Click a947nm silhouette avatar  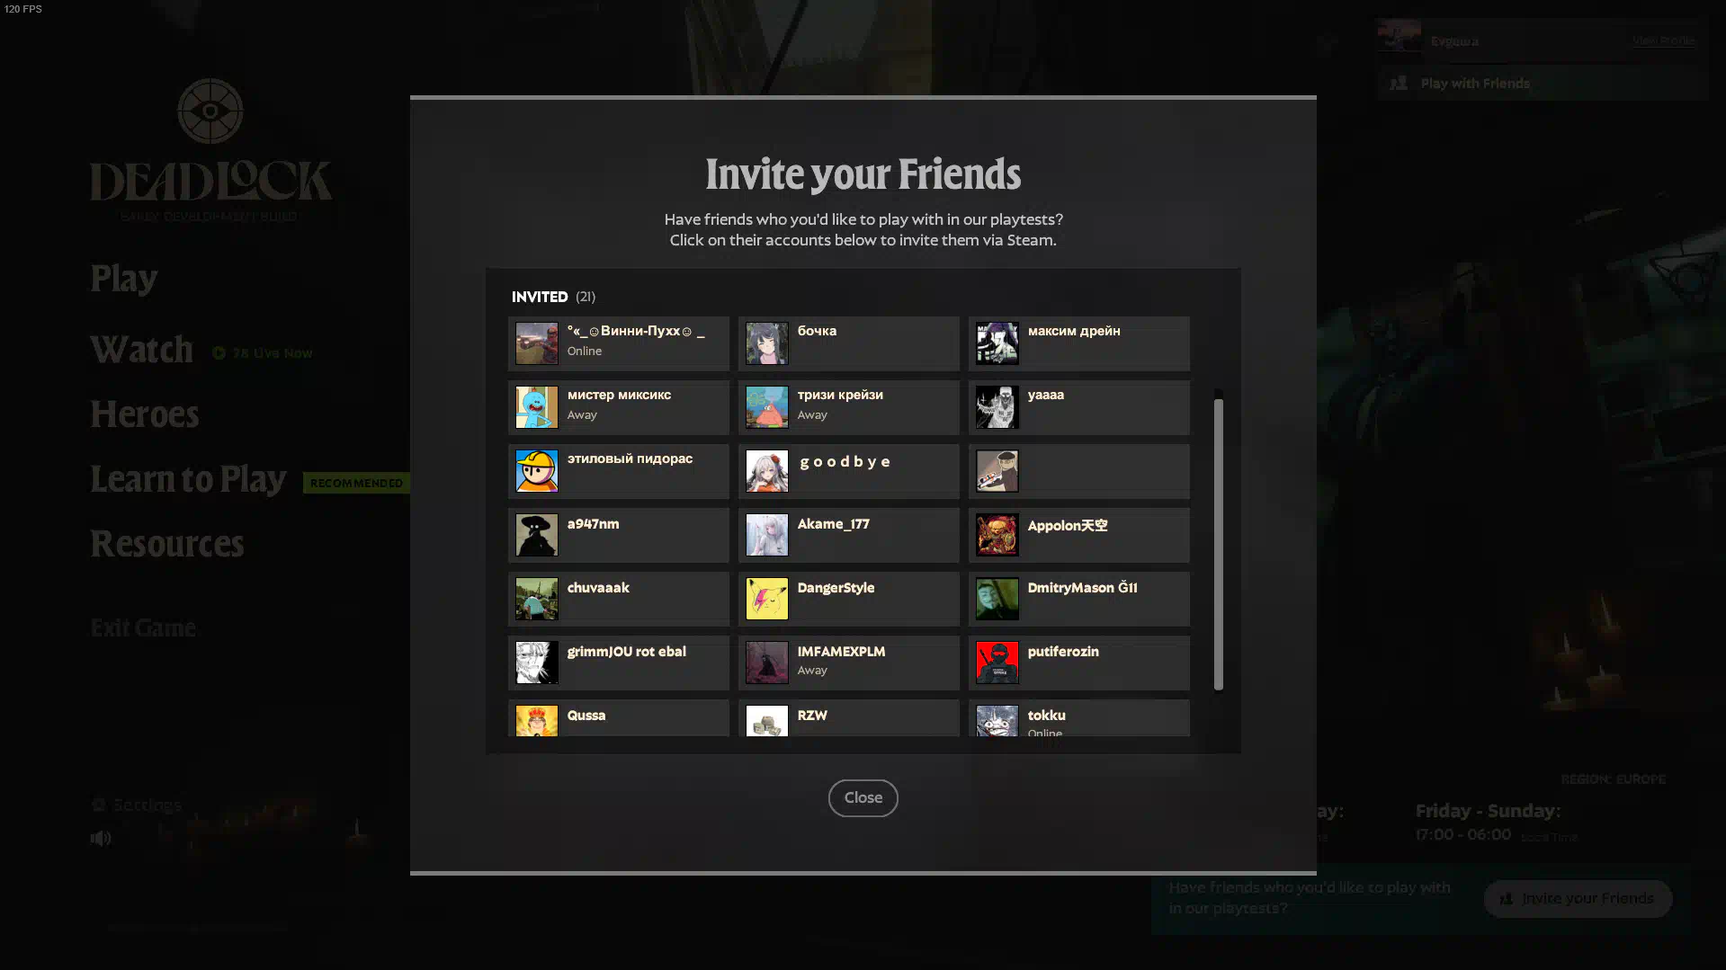[x=536, y=535]
